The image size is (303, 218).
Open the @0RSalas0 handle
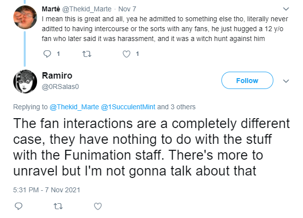coord(60,87)
